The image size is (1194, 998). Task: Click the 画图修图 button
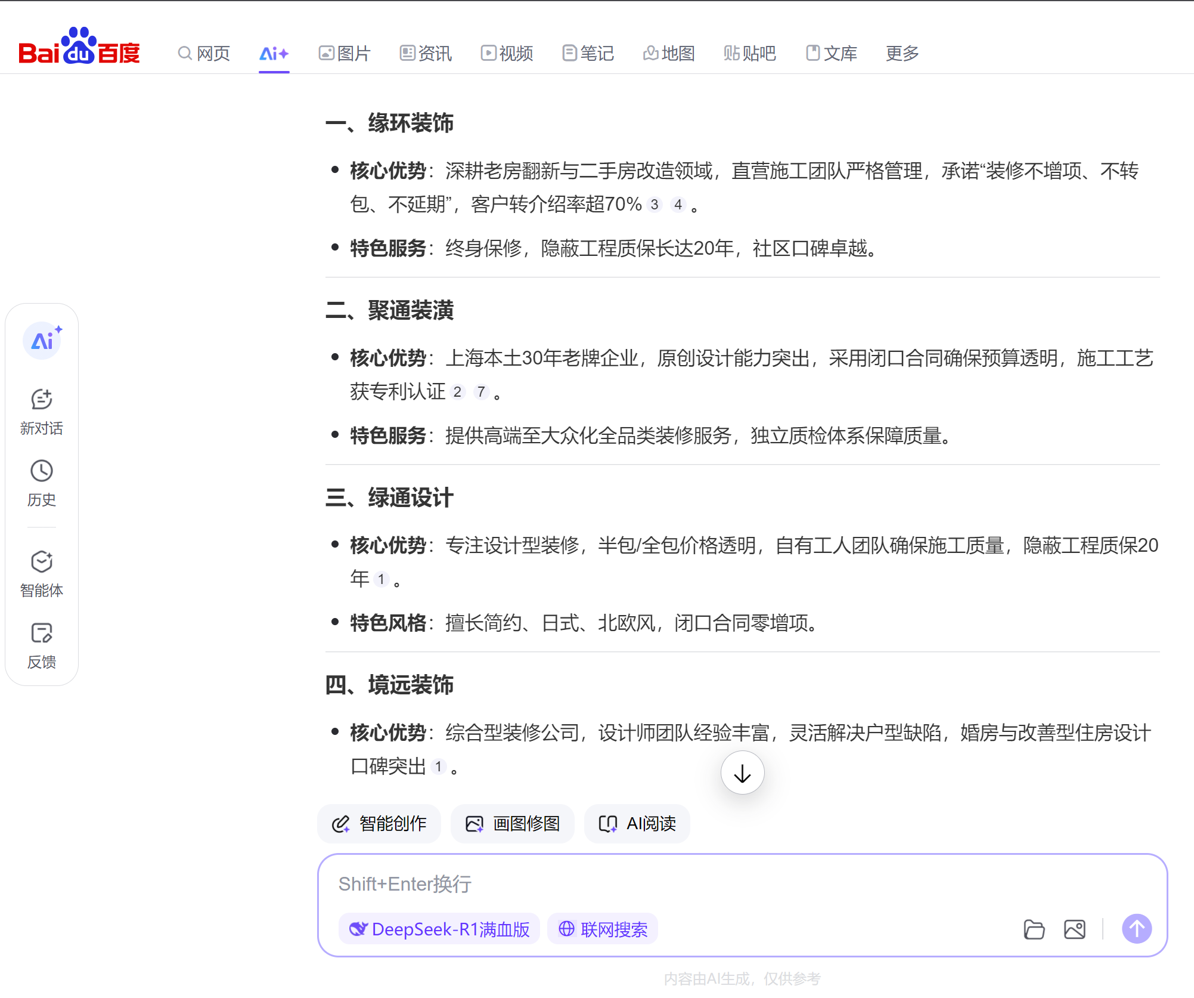click(513, 824)
